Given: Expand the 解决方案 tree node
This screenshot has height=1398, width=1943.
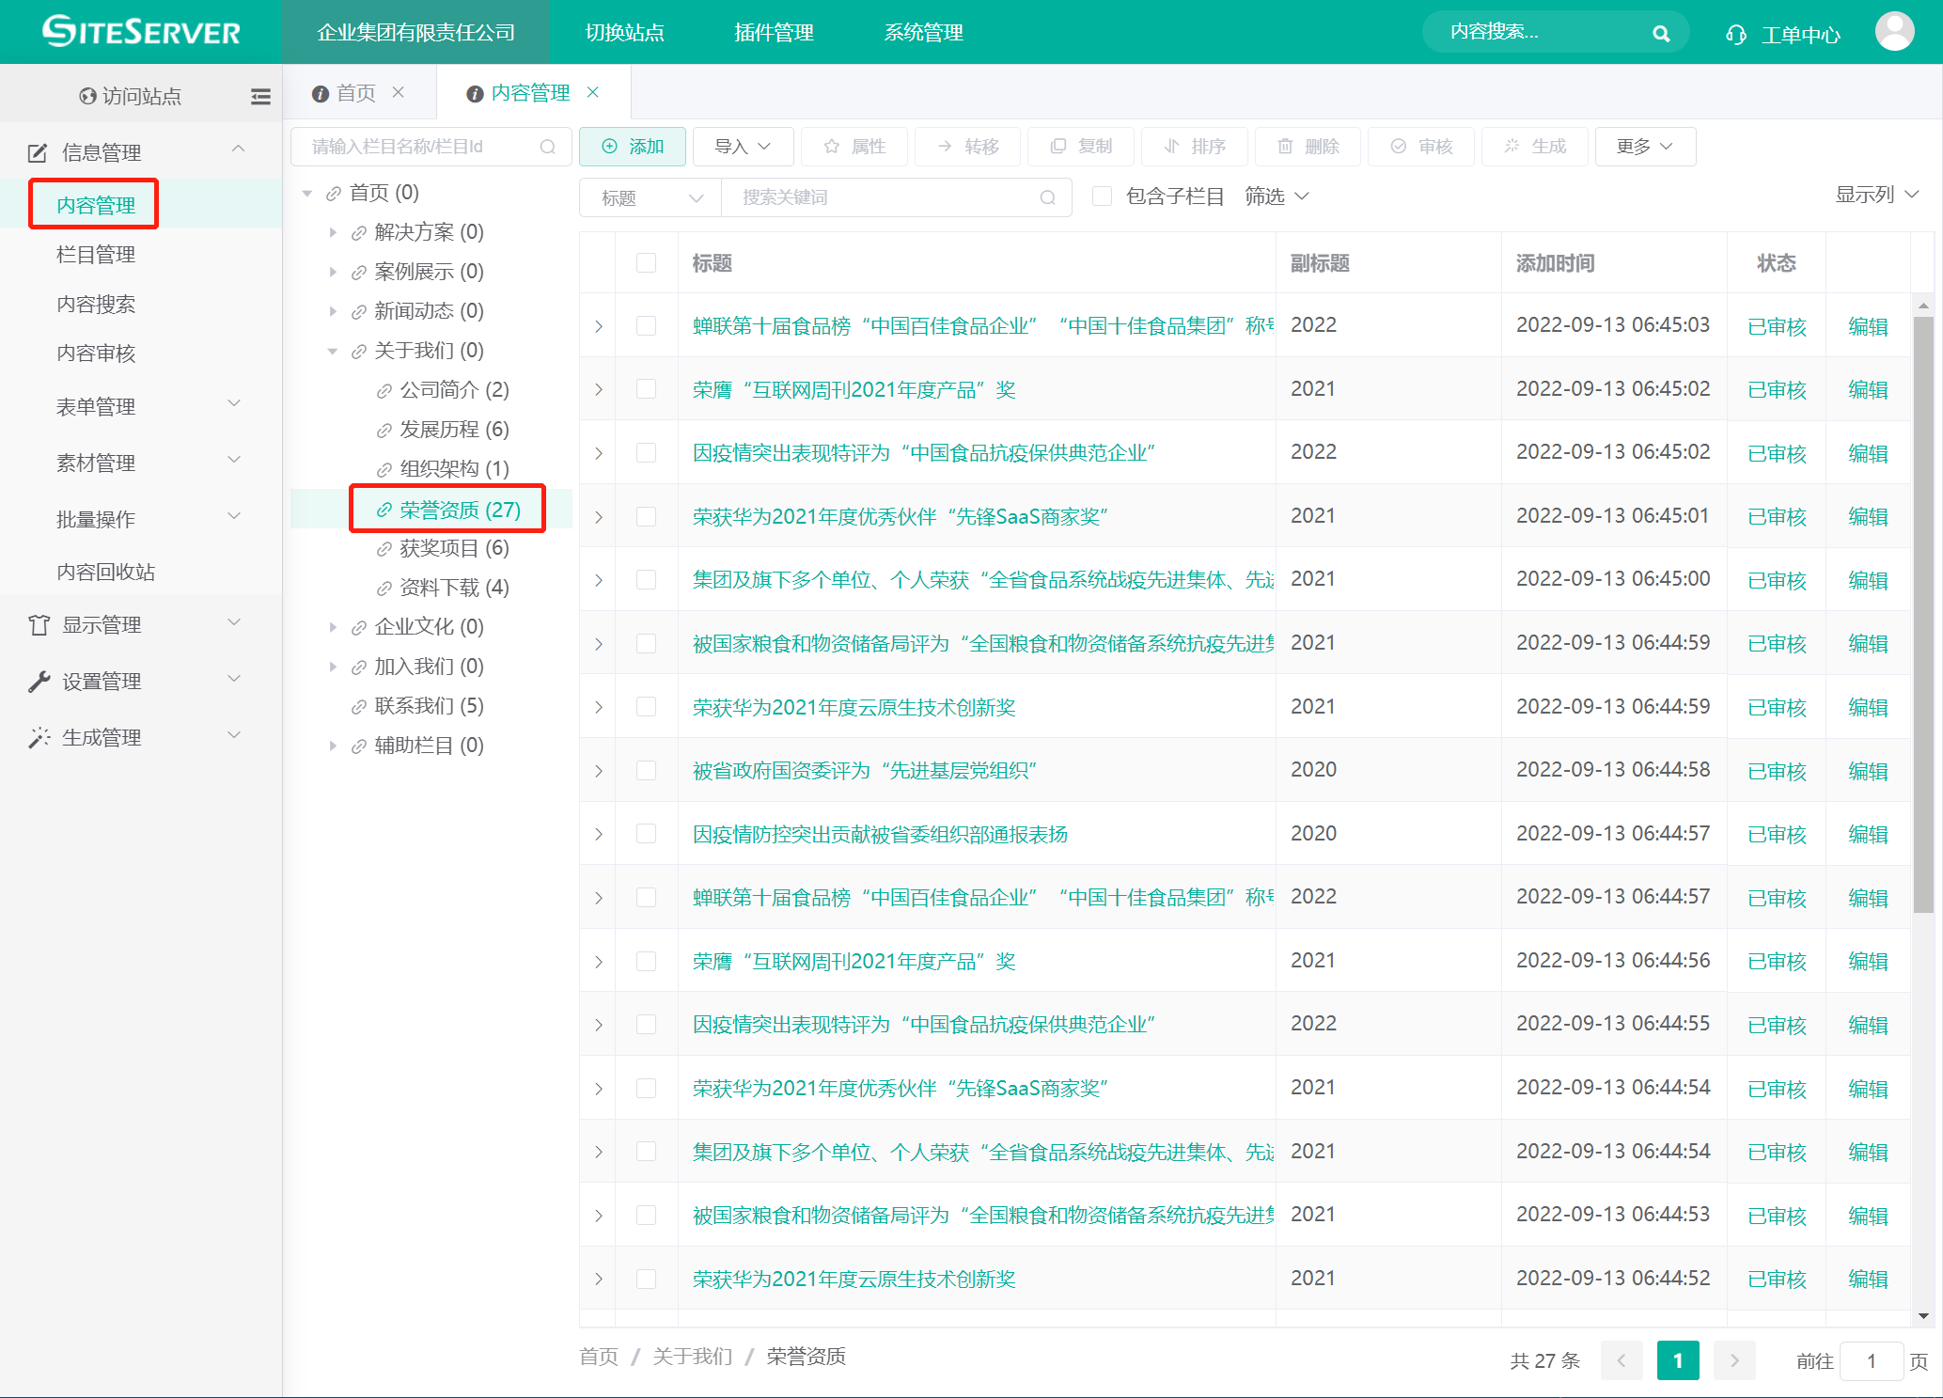Looking at the screenshot, I should click(x=333, y=232).
